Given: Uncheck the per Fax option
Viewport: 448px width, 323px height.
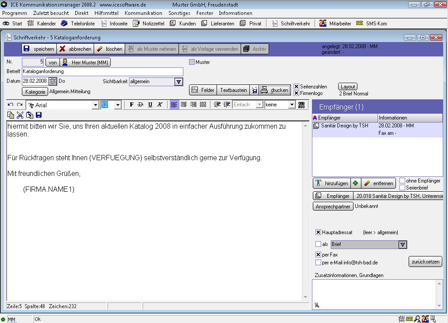Looking at the screenshot, I should coord(318,254).
